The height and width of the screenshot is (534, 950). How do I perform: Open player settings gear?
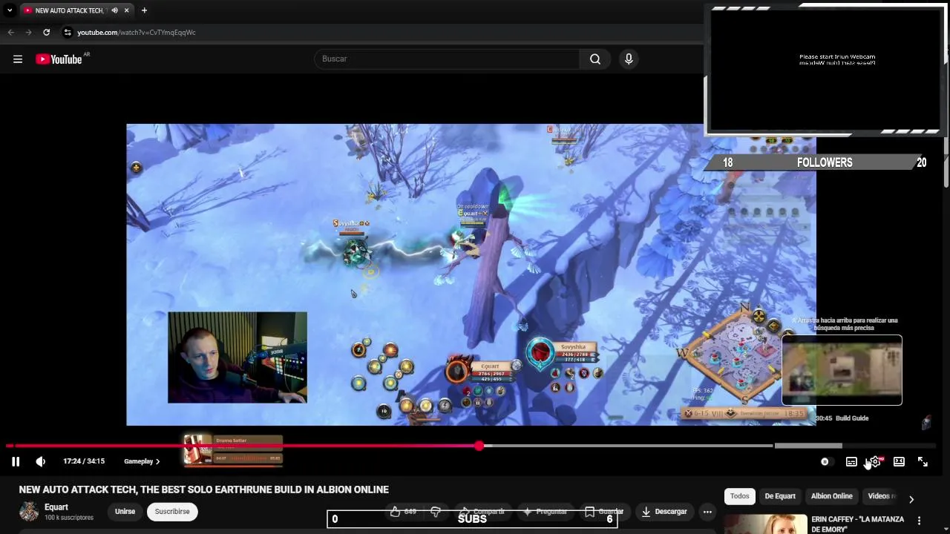coord(875,462)
